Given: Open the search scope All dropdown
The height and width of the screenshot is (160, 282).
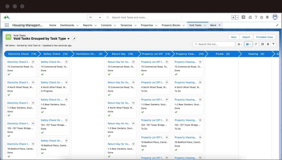Looking at the screenshot, I should [95, 17].
